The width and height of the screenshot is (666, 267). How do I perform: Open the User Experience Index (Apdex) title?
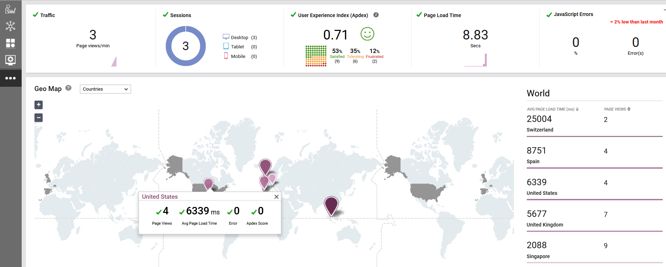pos(333,15)
